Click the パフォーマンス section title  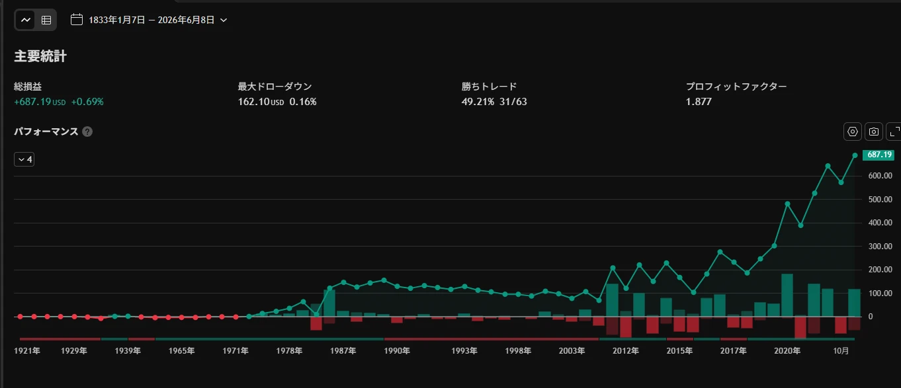pyautogui.click(x=46, y=132)
